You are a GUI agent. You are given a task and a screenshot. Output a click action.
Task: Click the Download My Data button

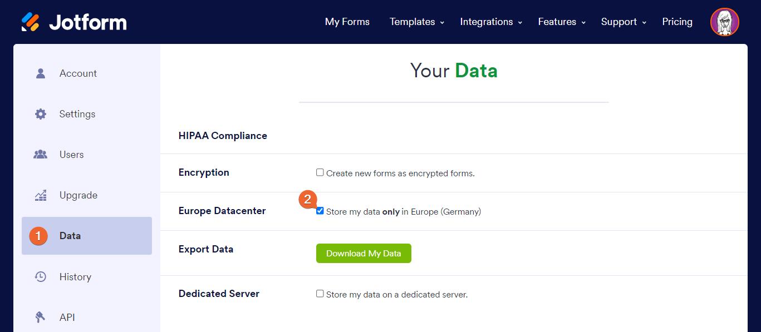(x=364, y=253)
